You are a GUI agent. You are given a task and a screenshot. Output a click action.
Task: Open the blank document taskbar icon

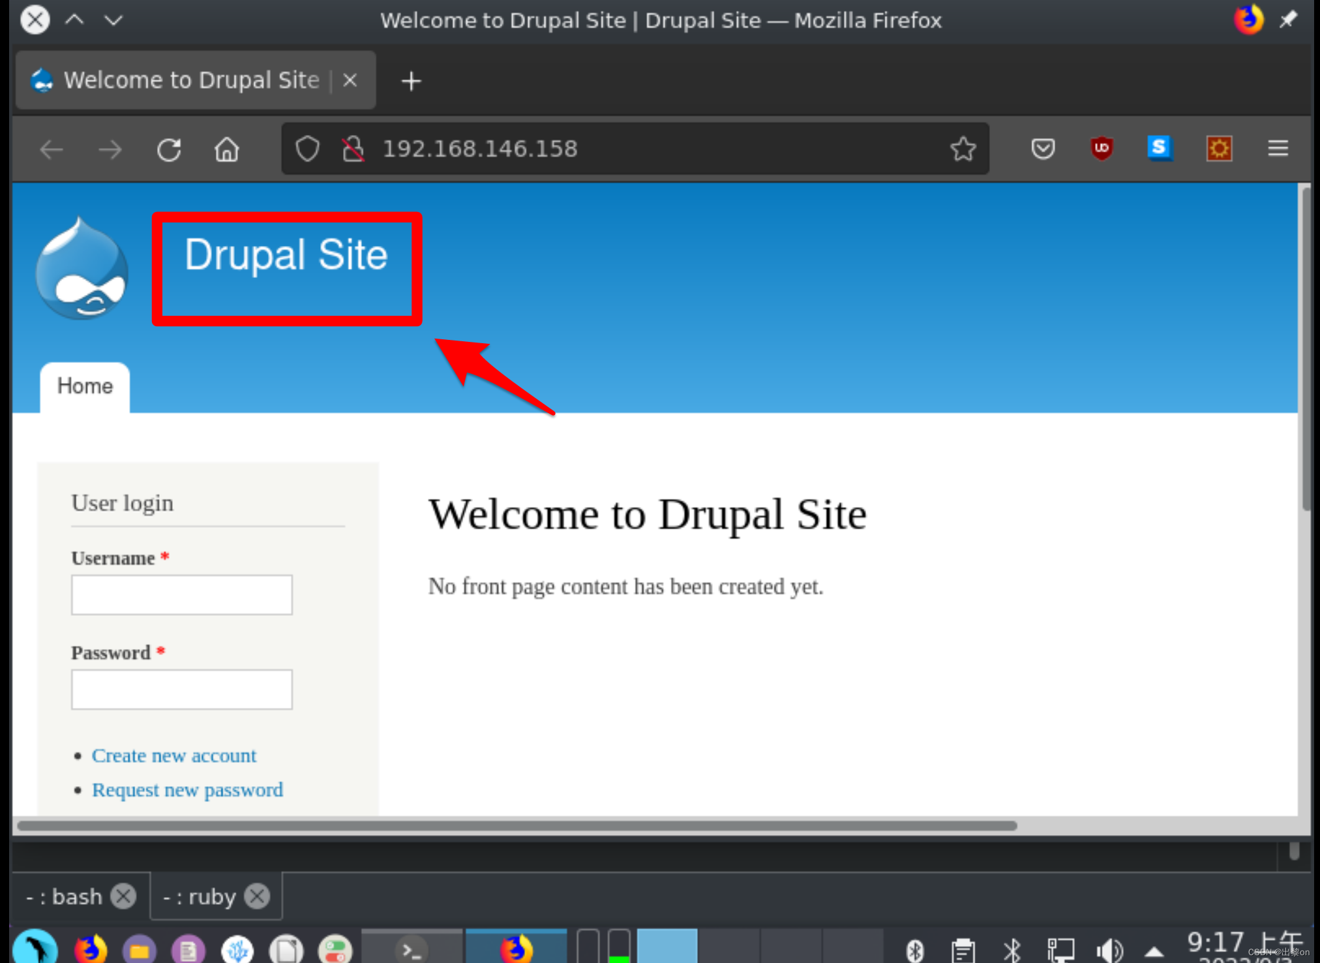(286, 949)
